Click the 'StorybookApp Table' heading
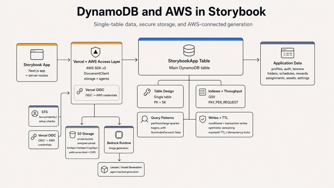This screenshot has width=334, height=188. [x=189, y=61]
